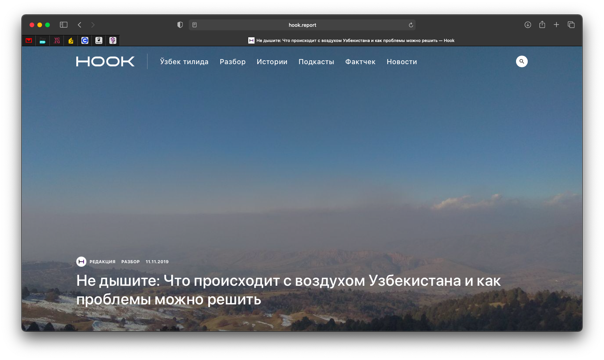Open the Редакция author link

(x=102, y=262)
